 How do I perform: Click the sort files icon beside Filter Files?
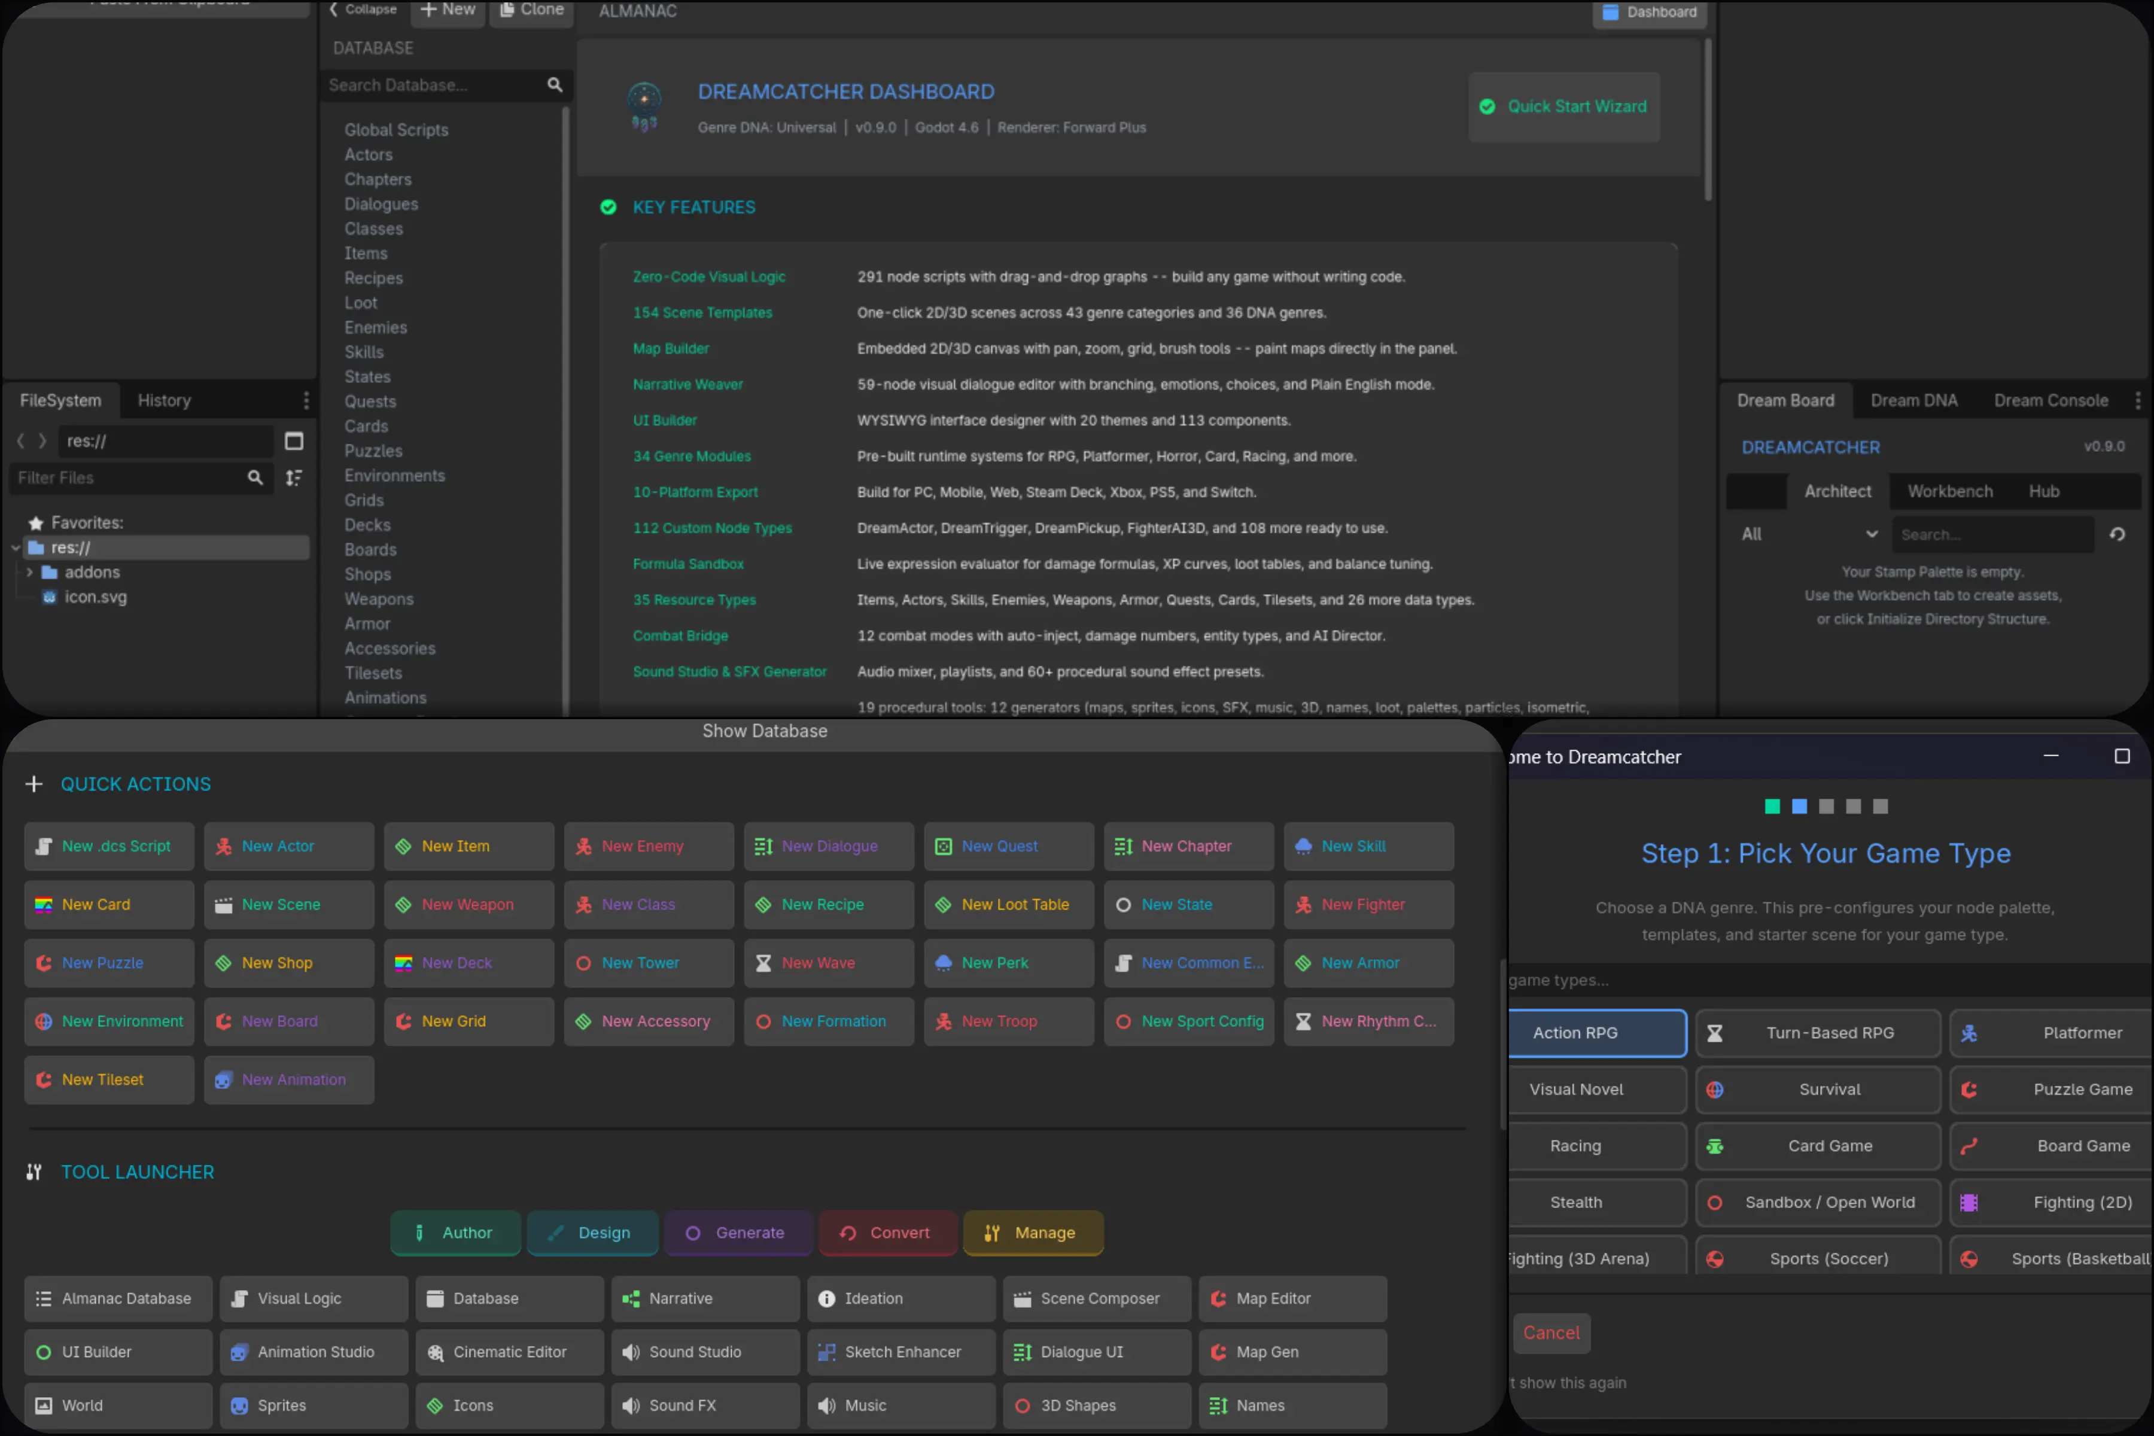[x=294, y=478]
